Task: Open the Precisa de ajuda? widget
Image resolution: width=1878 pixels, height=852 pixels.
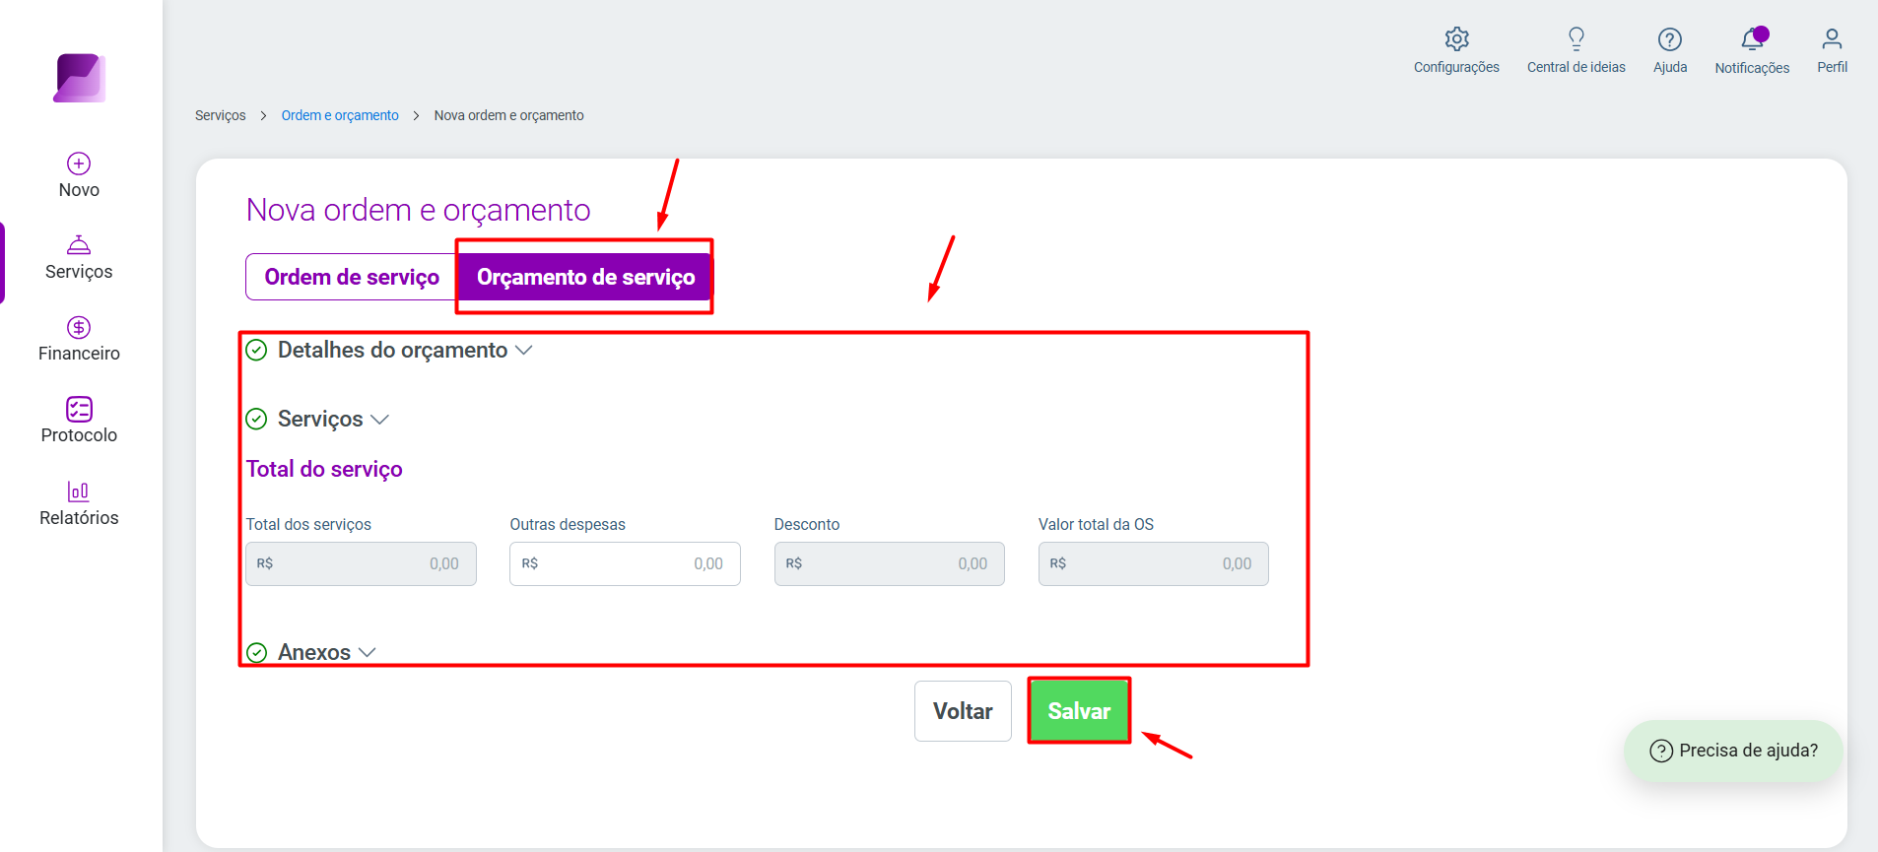Action: (1733, 751)
